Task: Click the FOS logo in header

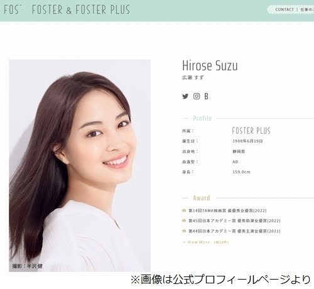Action: 13,9
